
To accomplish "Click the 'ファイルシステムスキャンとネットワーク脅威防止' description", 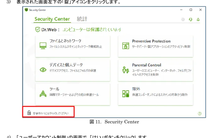I will click(76, 47).
